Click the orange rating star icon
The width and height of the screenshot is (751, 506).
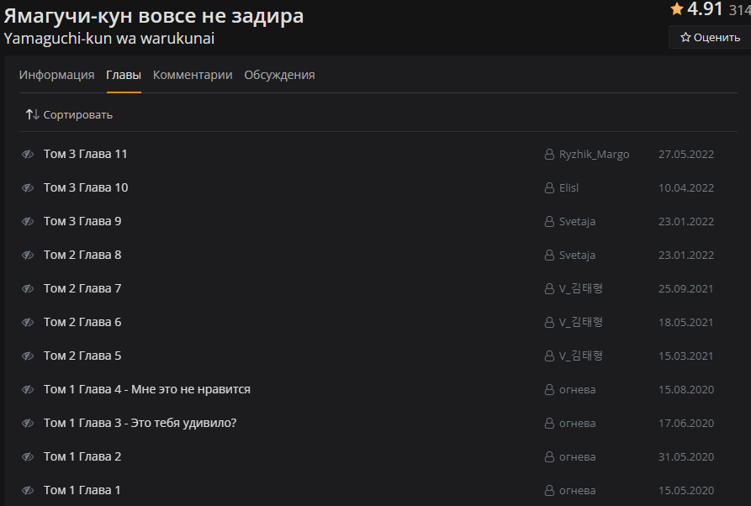(677, 9)
